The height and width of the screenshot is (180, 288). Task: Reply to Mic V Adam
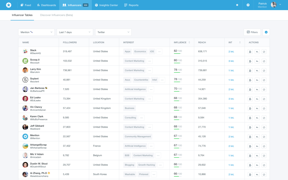[x=257, y=156]
